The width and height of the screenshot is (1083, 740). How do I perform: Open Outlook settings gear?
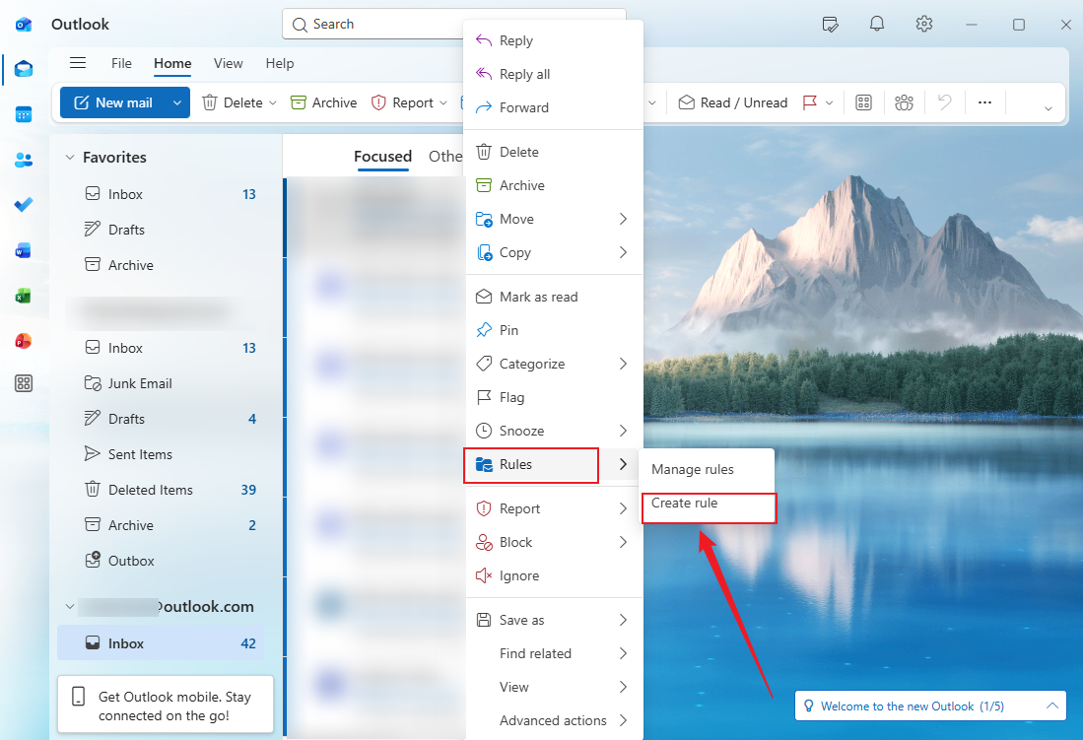[x=923, y=24]
